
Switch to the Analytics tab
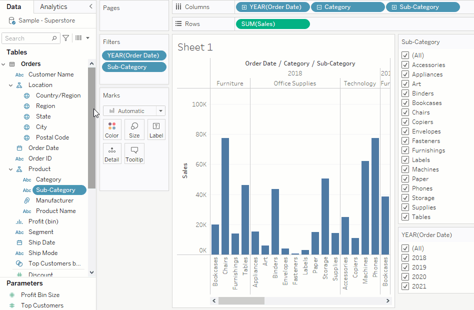click(53, 6)
